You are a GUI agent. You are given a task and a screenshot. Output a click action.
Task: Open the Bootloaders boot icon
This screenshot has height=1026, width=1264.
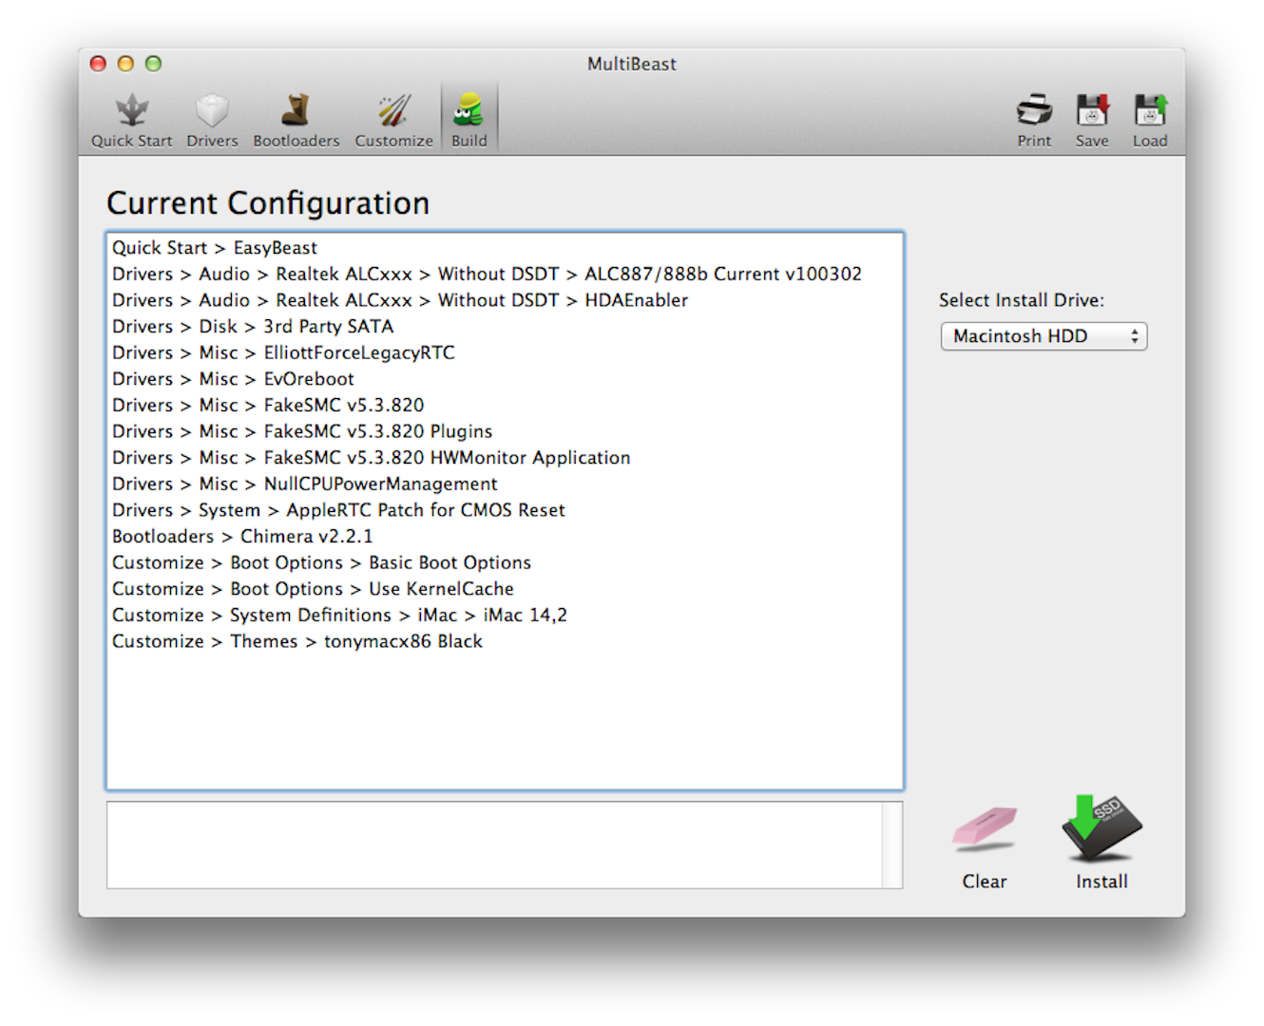pos(296,121)
